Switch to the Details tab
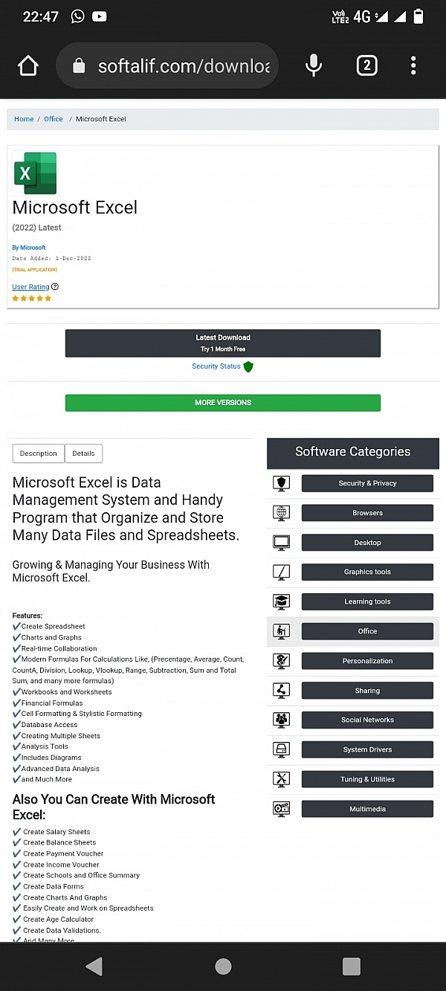Image resolution: width=446 pixels, height=991 pixels. [x=83, y=453]
